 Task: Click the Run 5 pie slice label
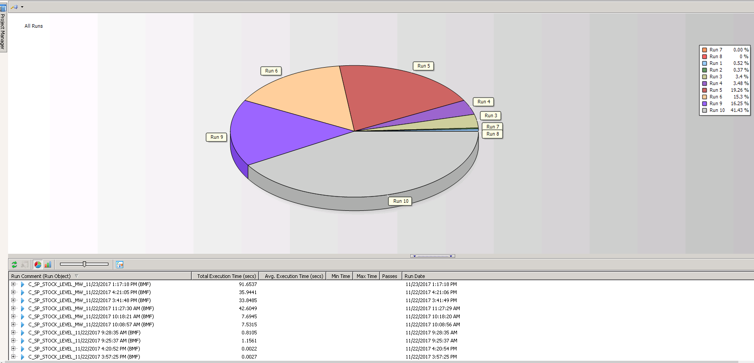(423, 66)
